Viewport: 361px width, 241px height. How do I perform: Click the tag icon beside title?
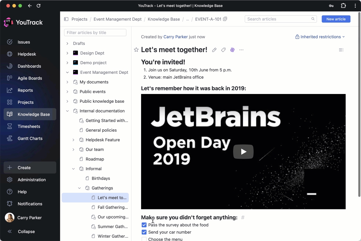pos(223,50)
